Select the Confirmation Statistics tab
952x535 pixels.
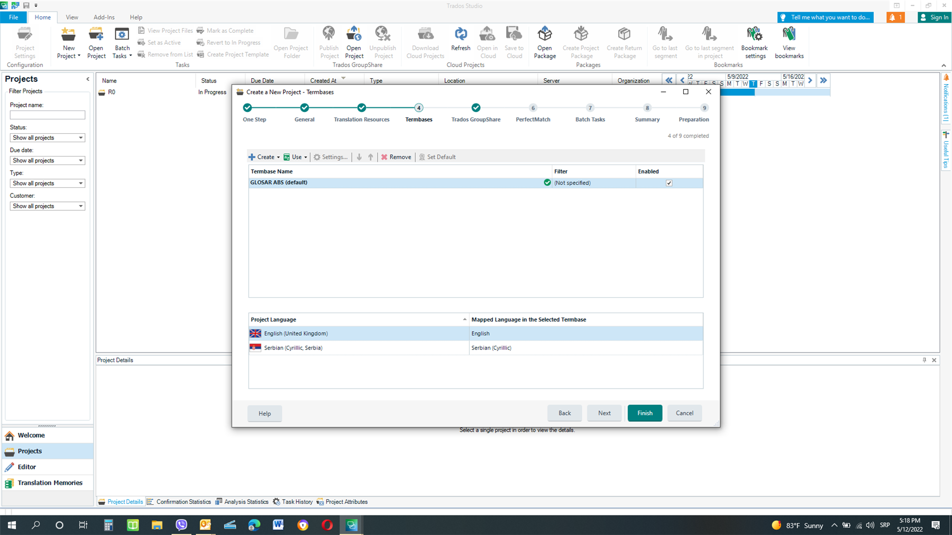[179, 502]
